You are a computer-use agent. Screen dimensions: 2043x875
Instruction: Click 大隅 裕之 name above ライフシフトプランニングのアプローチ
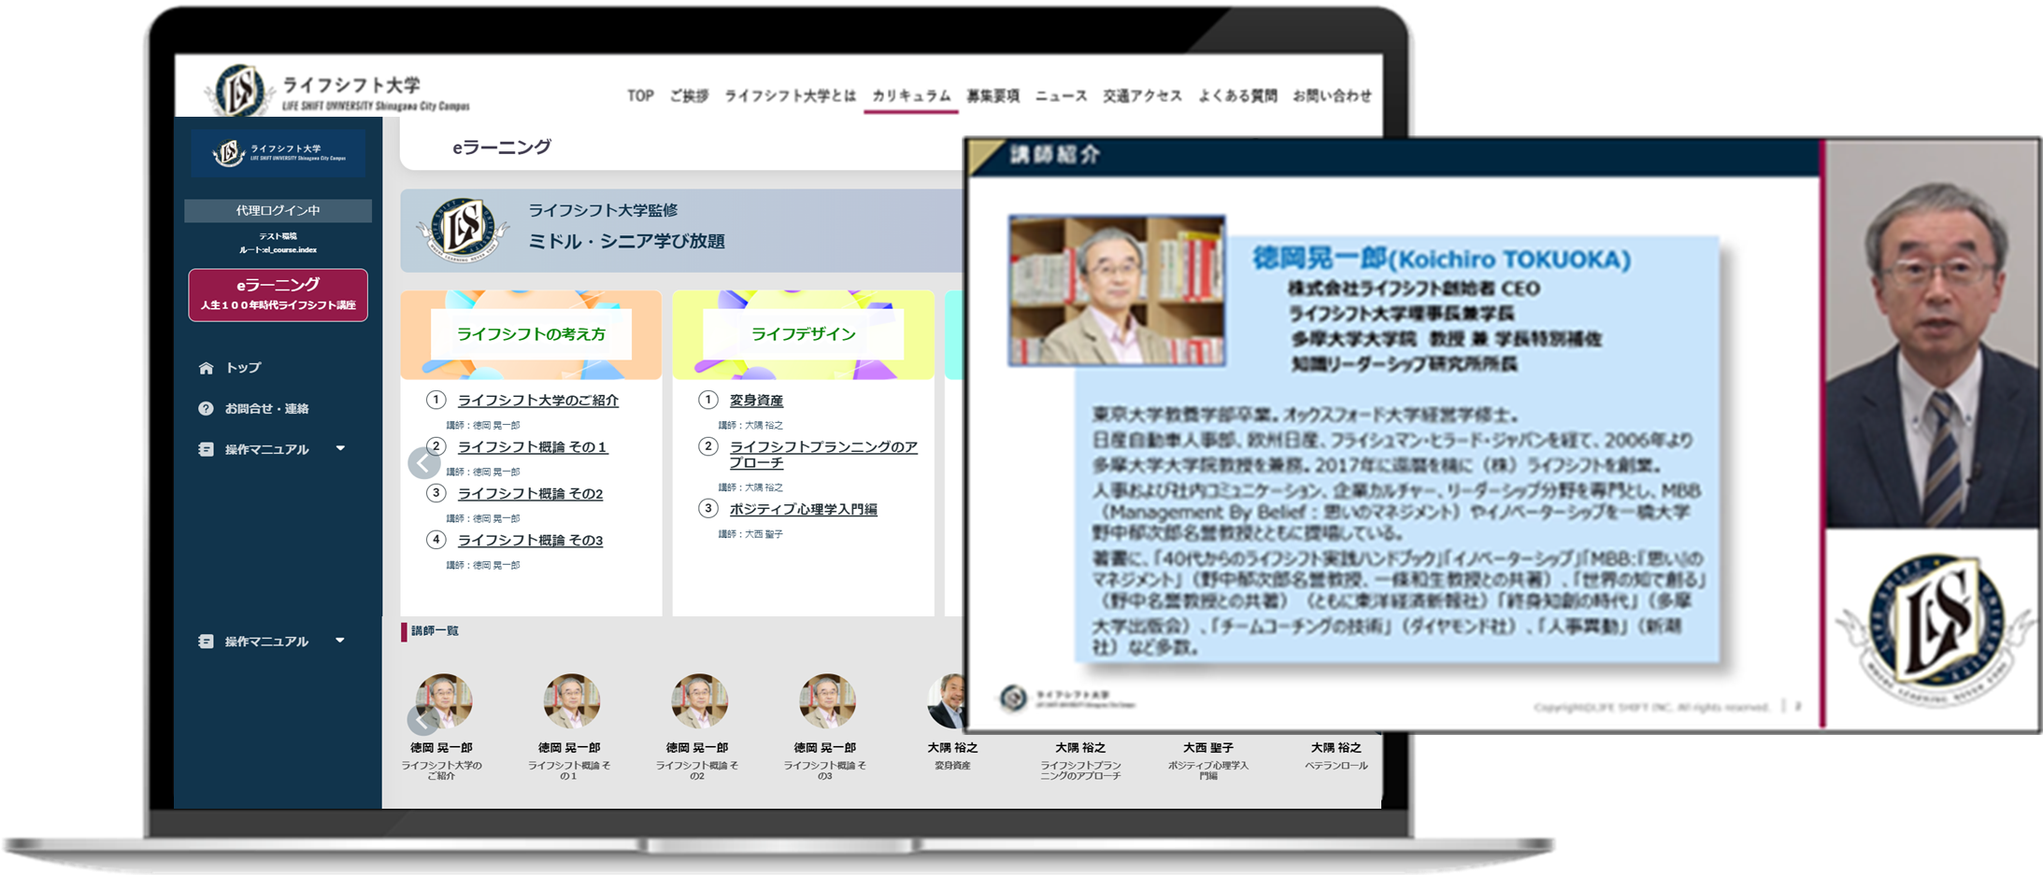tap(1080, 748)
